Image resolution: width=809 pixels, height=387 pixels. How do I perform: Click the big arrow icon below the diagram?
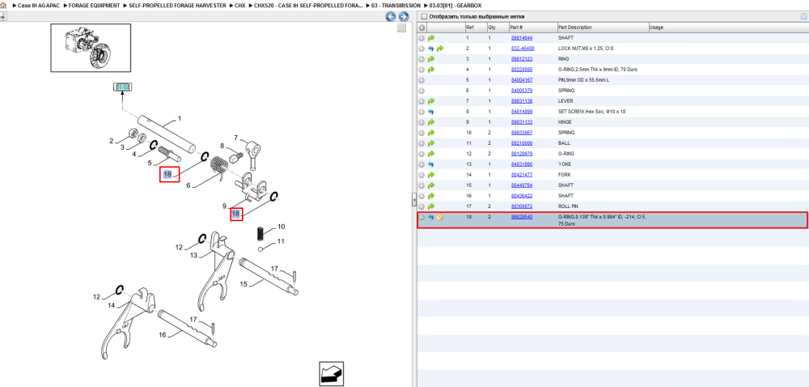(331, 373)
